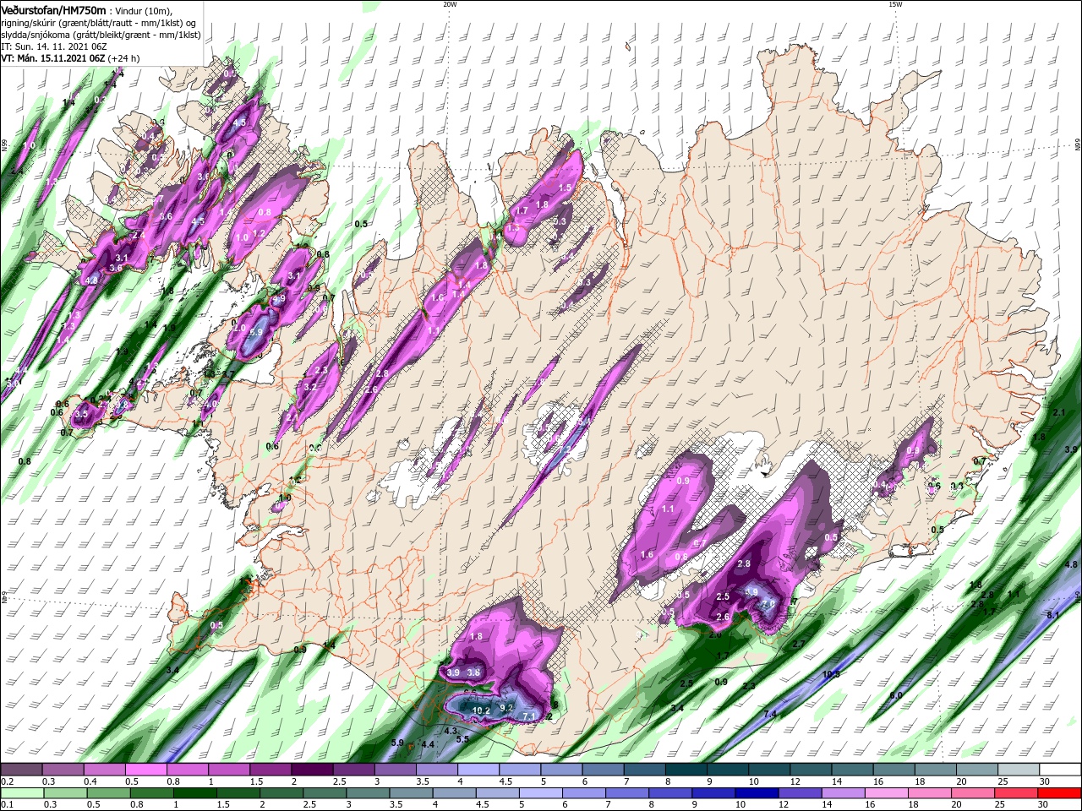The width and height of the screenshot is (1082, 811).
Task: Select the bright pink 0.5 swatch in upper legend row
Action: click(x=145, y=770)
